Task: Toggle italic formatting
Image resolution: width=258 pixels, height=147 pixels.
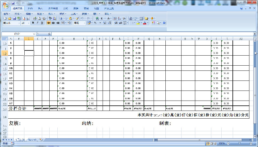Action: (x=38, y=23)
